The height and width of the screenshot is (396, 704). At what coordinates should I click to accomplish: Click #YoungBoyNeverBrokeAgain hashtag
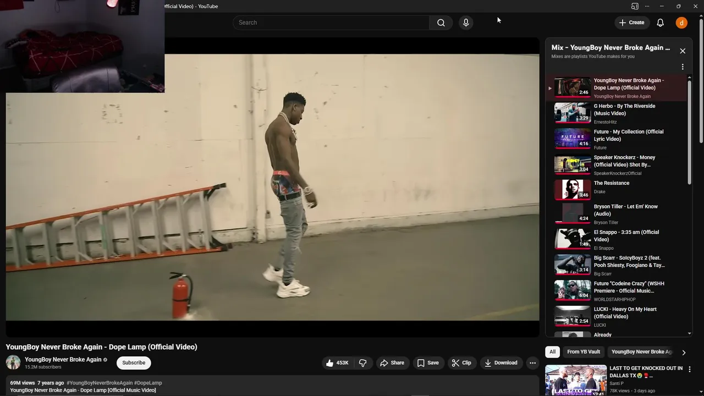[x=100, y=383]
